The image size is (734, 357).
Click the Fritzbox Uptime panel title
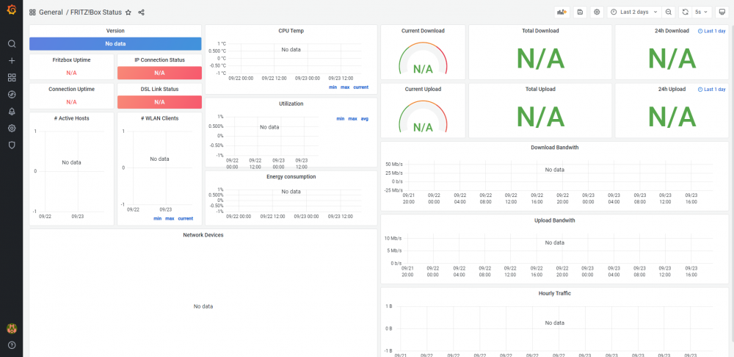pos(72,60)
